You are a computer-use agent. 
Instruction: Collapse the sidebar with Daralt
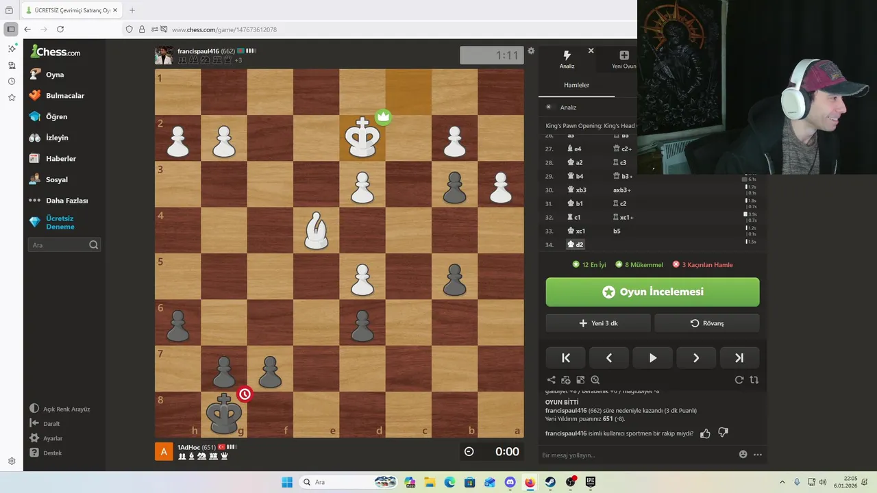click(45, 424)
